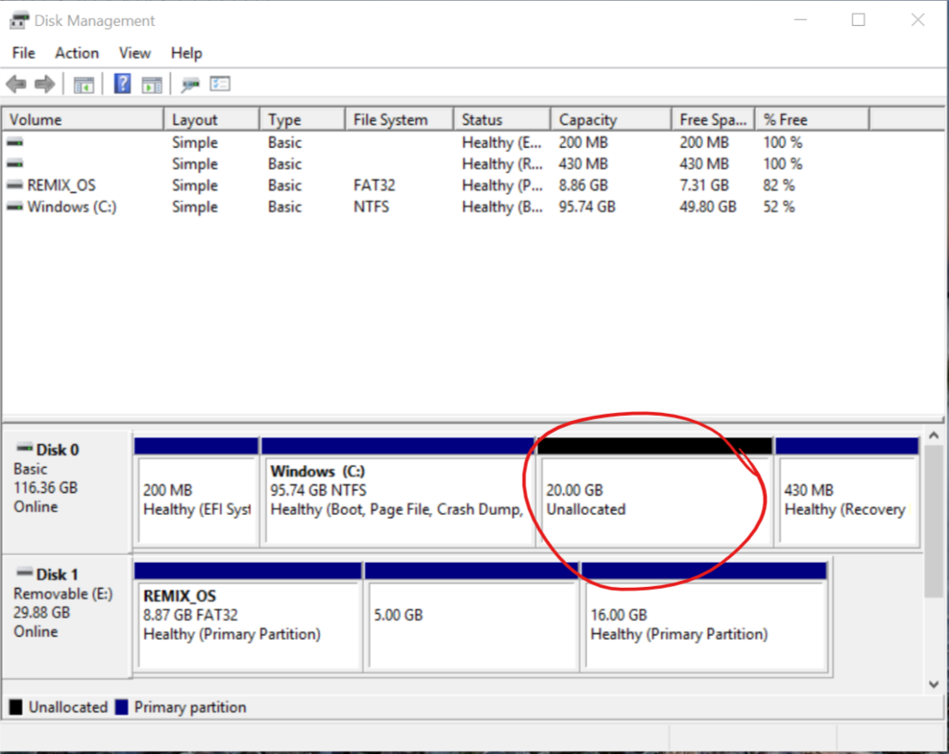Open the File menu
This screenshot has width=949, height=754.
pos(23,53)
